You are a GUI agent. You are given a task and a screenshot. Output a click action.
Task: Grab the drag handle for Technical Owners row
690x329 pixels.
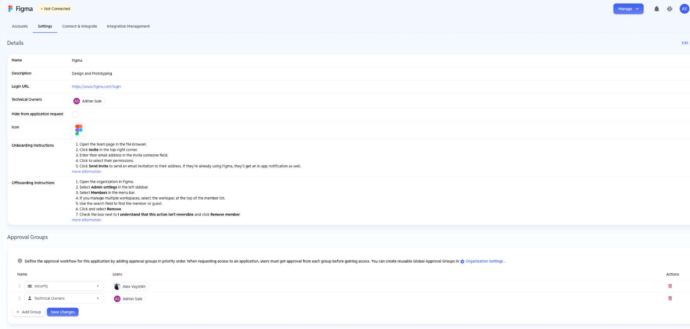tap(19, 298)
